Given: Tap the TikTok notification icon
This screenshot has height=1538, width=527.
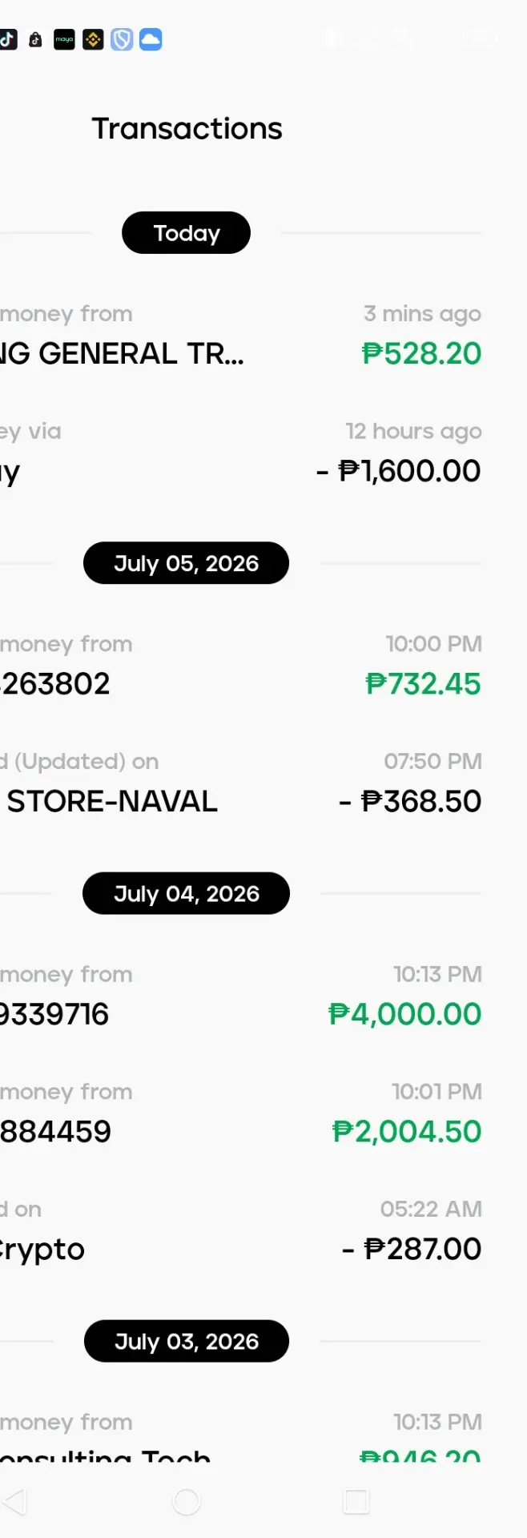Looking at the screenshot, I should (7, 39).
